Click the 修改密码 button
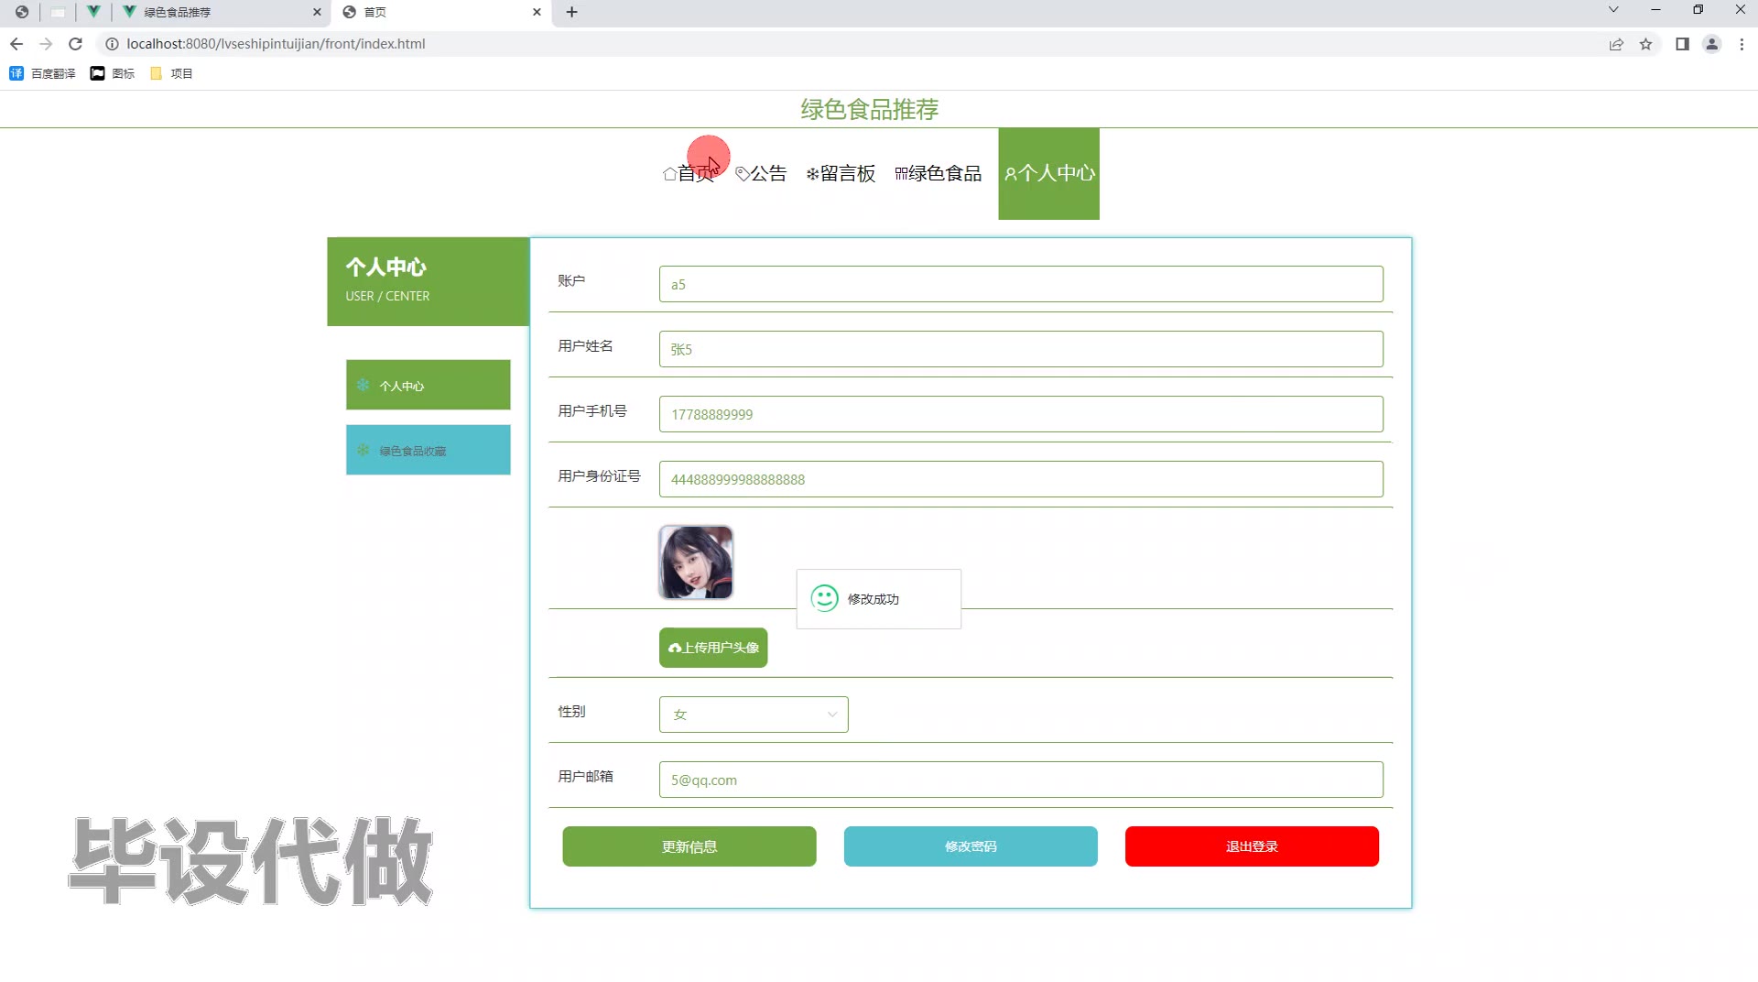This screenshot has height=982, width=1758. (x=971, y=846)
